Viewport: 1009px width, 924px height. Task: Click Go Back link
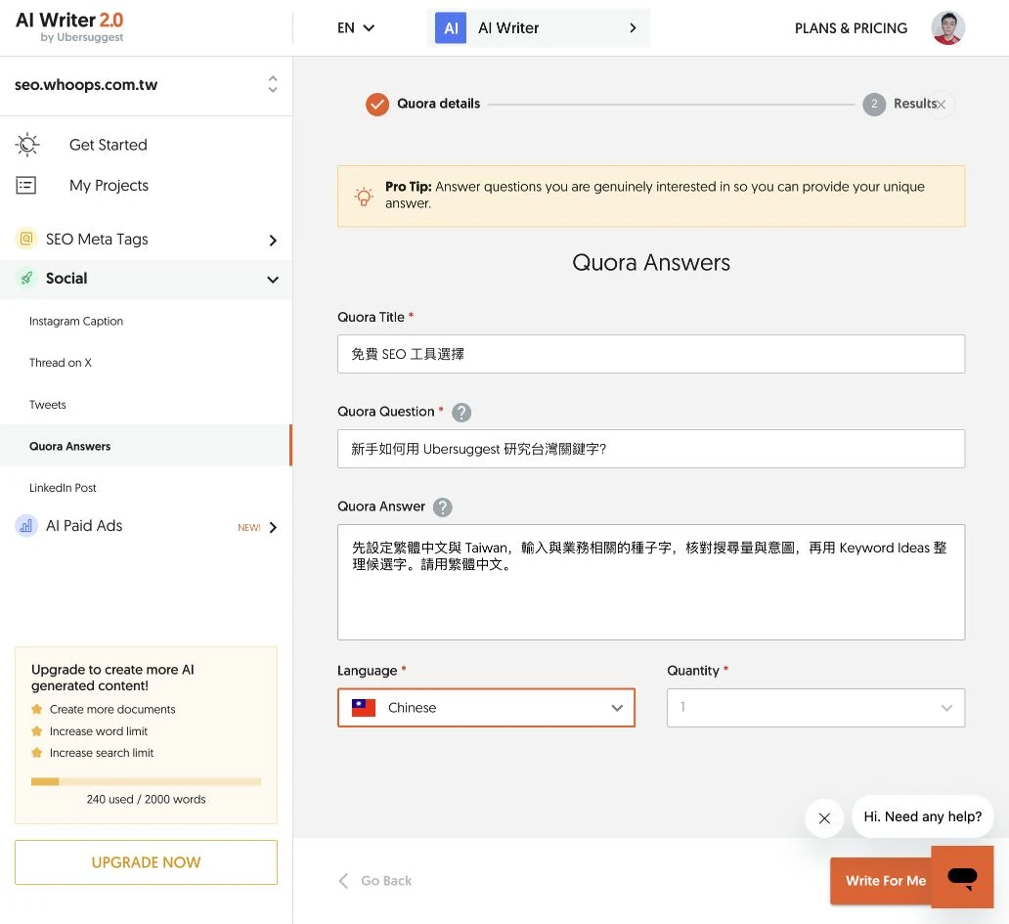[375, 881]
